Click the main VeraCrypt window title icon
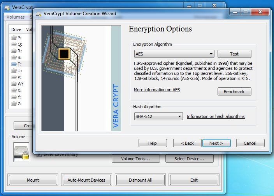This screenshot has width=274, height=196. [7, 7]
